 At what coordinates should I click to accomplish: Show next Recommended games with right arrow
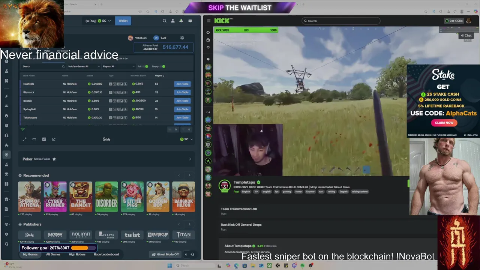coord(189,175)
